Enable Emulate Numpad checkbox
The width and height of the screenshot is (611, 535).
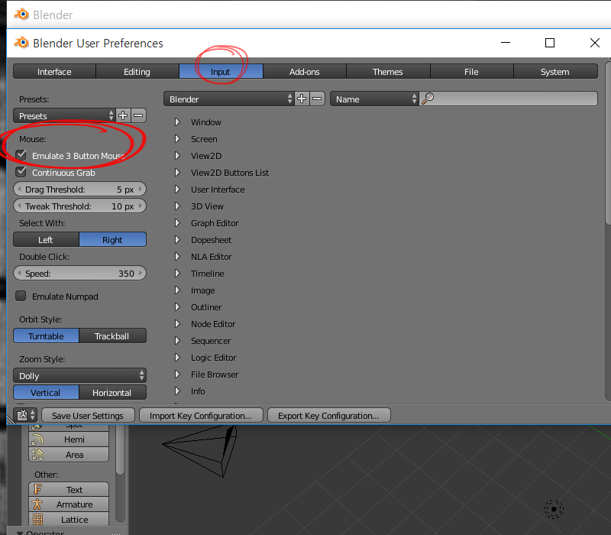point(21,296)
